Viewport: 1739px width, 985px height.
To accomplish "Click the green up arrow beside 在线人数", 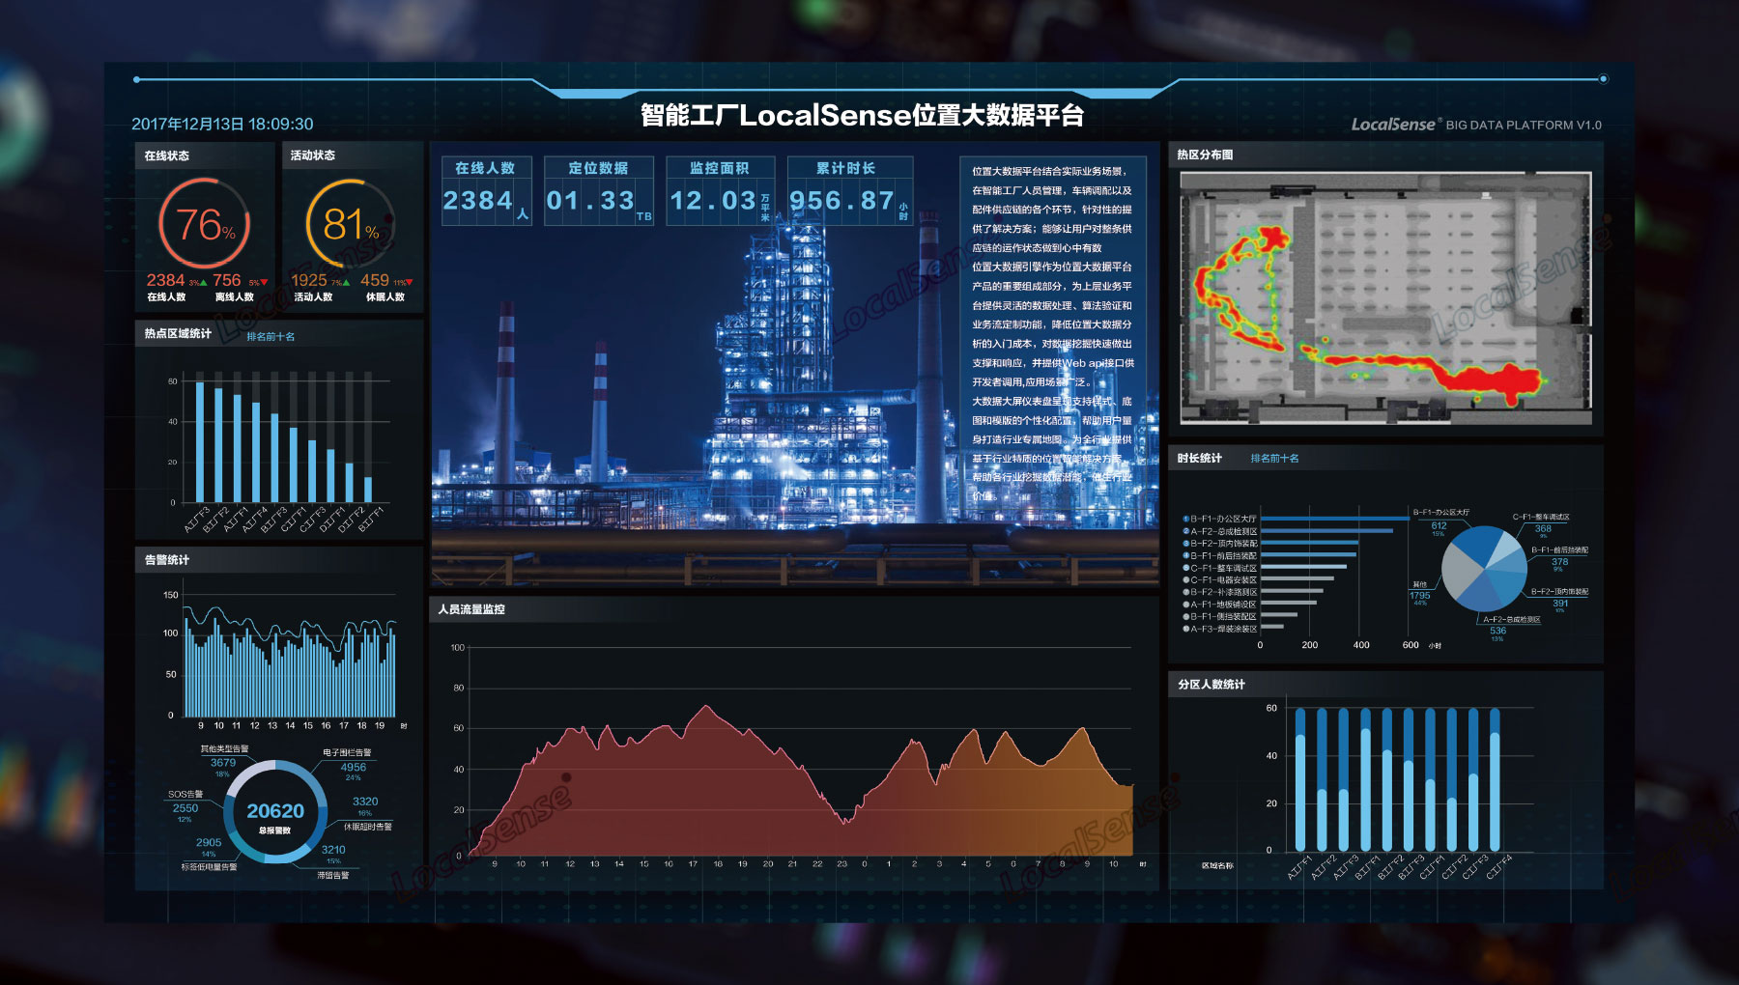I will pos(204,282).
